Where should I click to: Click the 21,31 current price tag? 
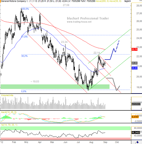click(x=135, y=63)
